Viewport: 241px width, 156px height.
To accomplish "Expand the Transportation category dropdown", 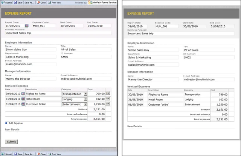I will [85, 94].
